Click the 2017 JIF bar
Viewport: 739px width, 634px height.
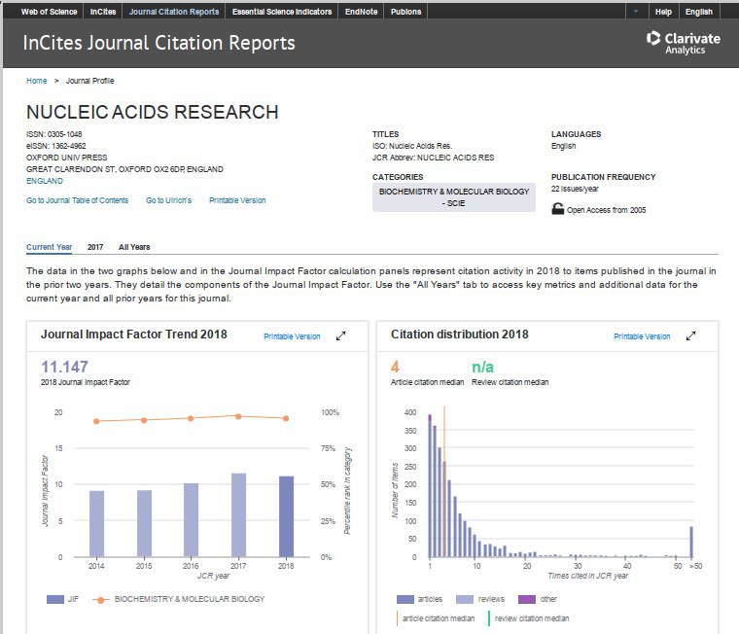click(238, 515)
